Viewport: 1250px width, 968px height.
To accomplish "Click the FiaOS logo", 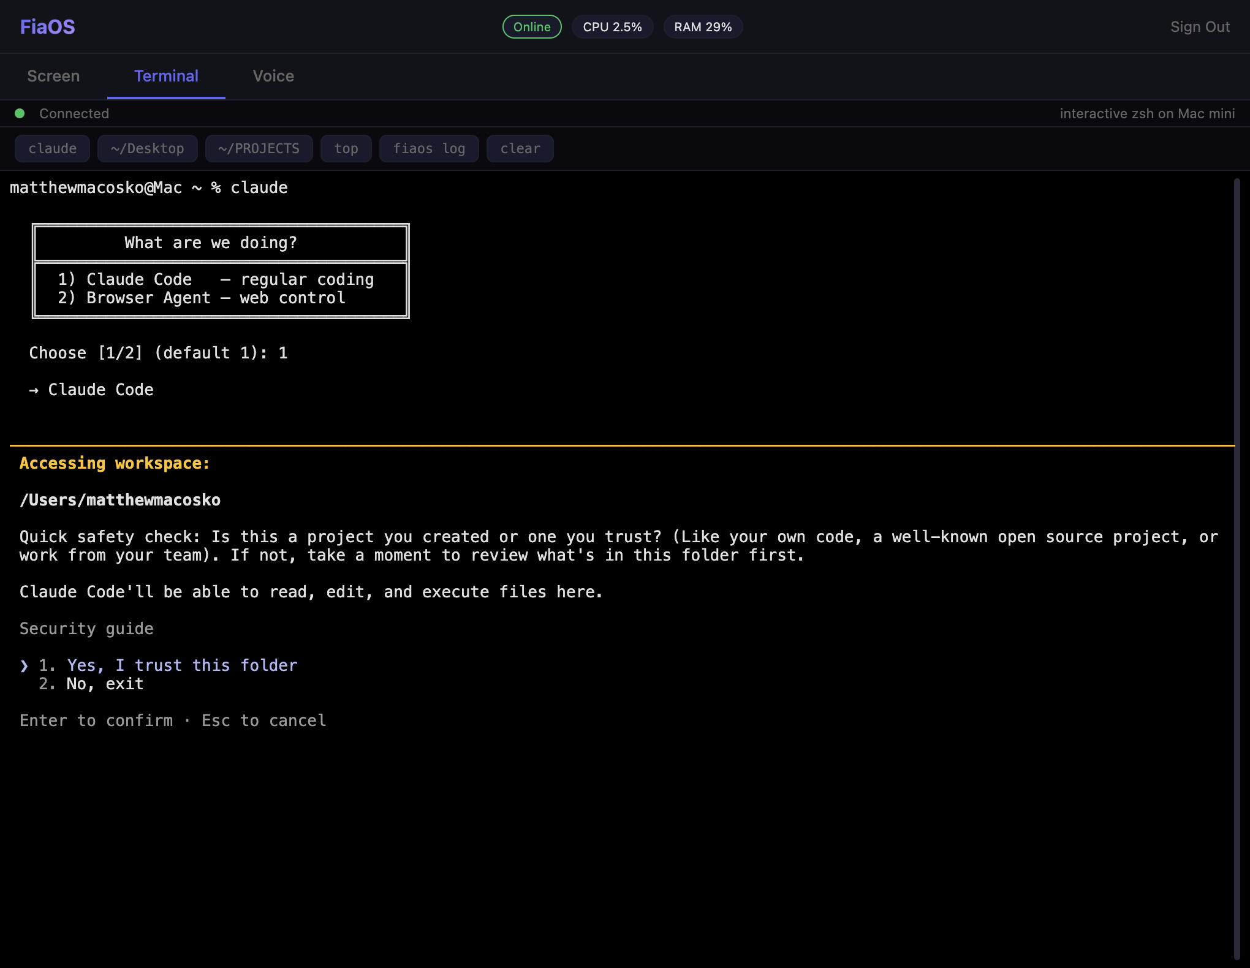I will 47,27.
